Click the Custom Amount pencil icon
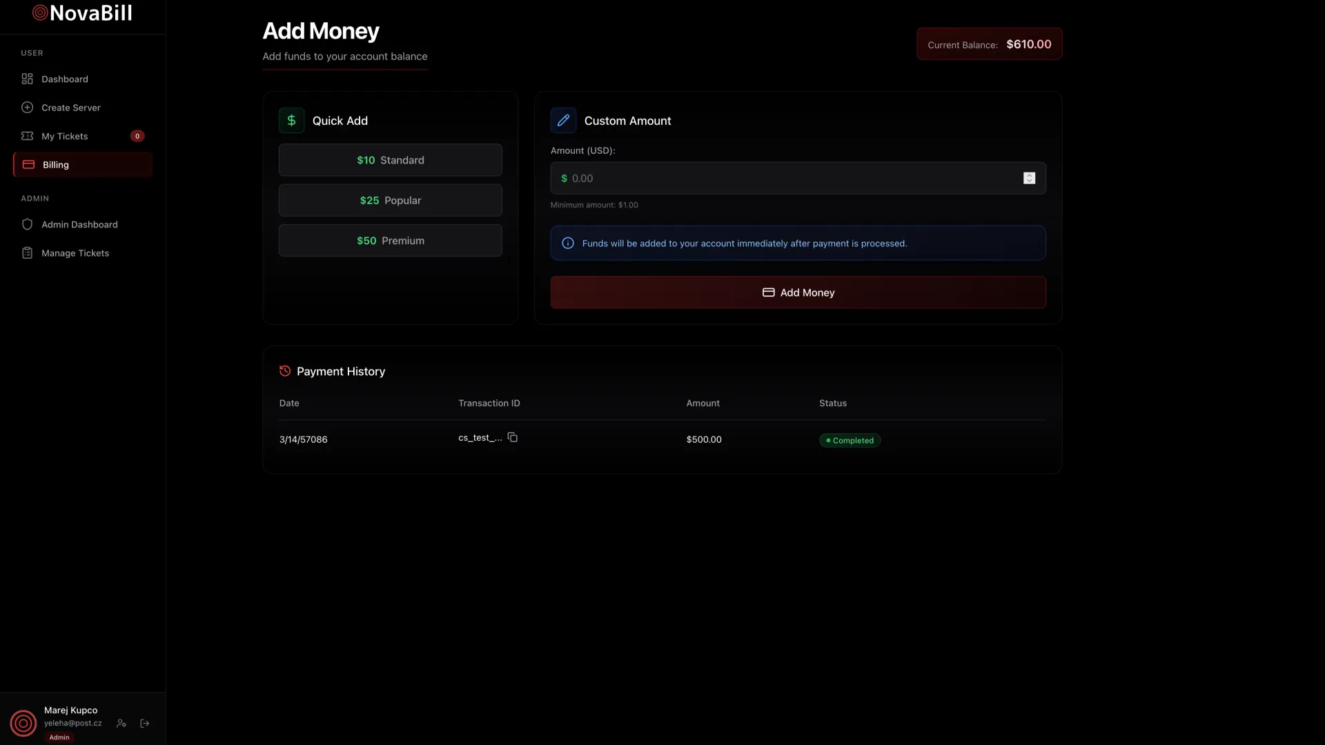Viewport: 1325px width, 745px height. coord(563,121)
